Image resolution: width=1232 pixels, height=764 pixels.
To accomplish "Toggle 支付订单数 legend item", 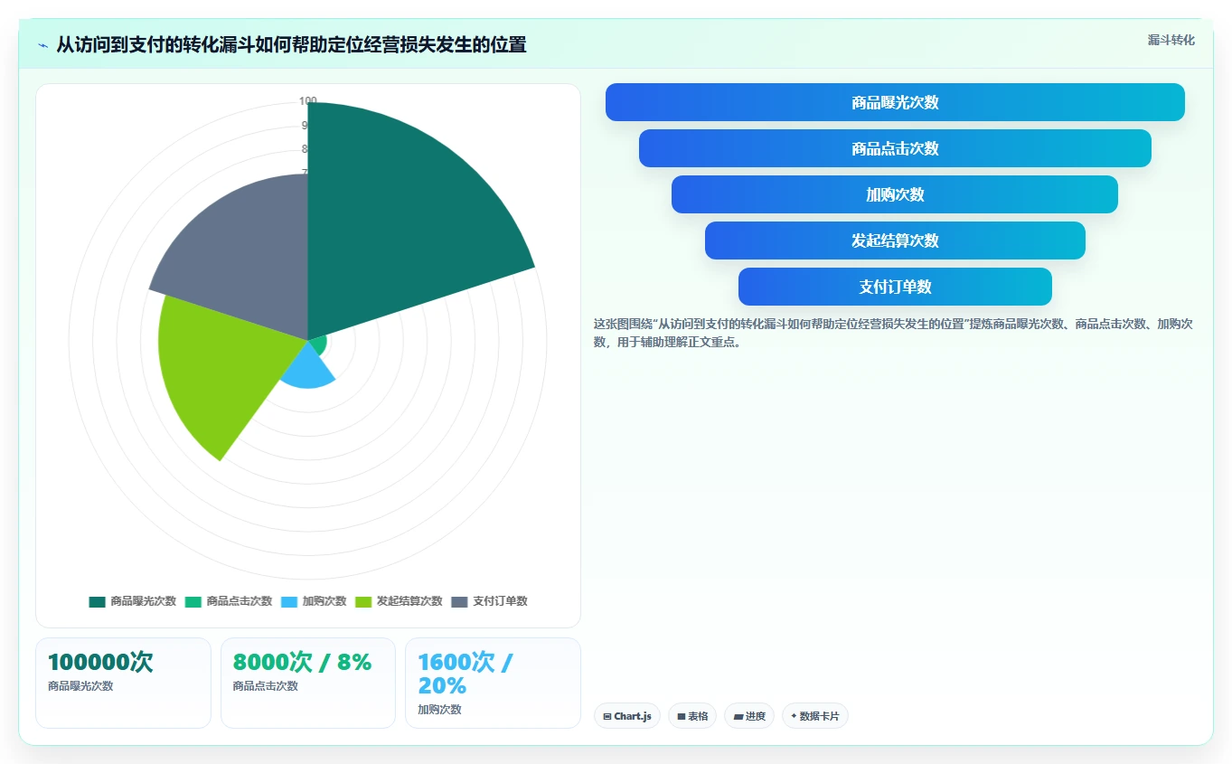I will pyautogui.click(x=489, y=601).
